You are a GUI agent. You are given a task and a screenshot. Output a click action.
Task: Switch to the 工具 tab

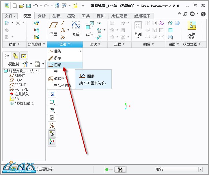[x=86, y=16]
